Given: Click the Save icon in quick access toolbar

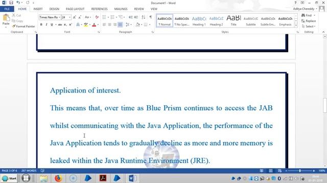Looking at the screenshot, I should click(x=11, y=3).
